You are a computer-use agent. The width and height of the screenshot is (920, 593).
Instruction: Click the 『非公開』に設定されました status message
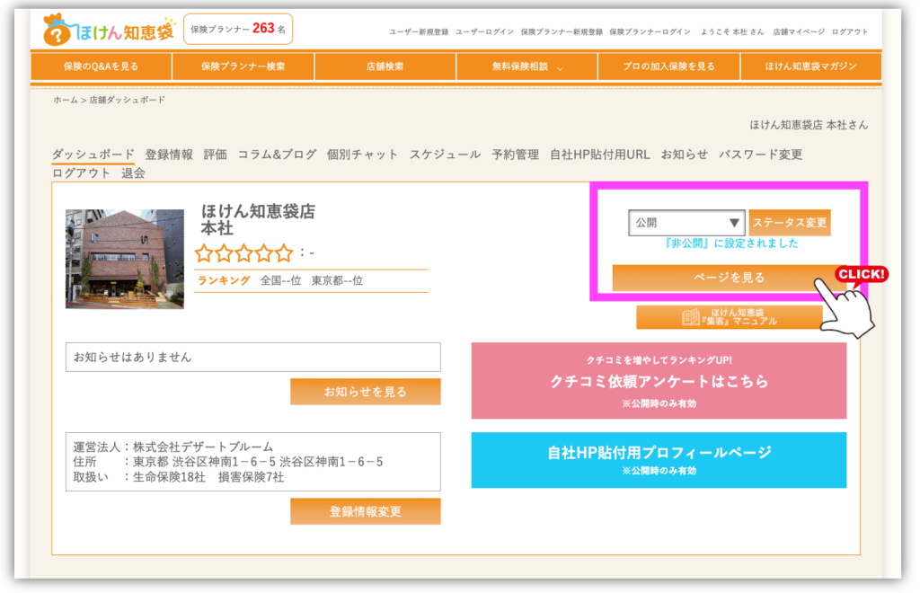[x=730, y=243]
